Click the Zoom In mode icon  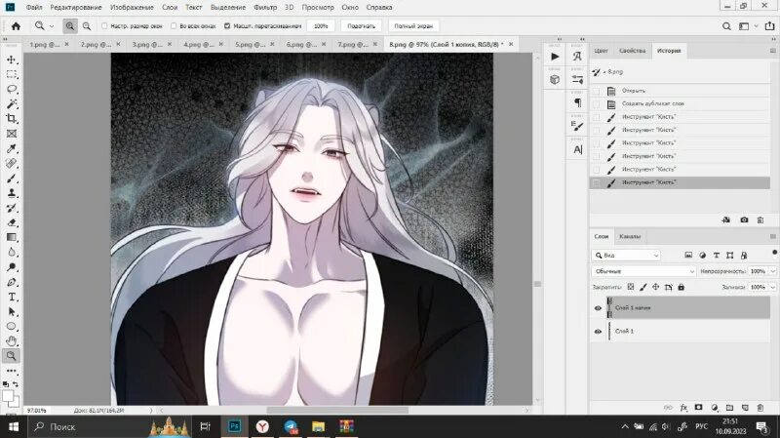point(70,26)
